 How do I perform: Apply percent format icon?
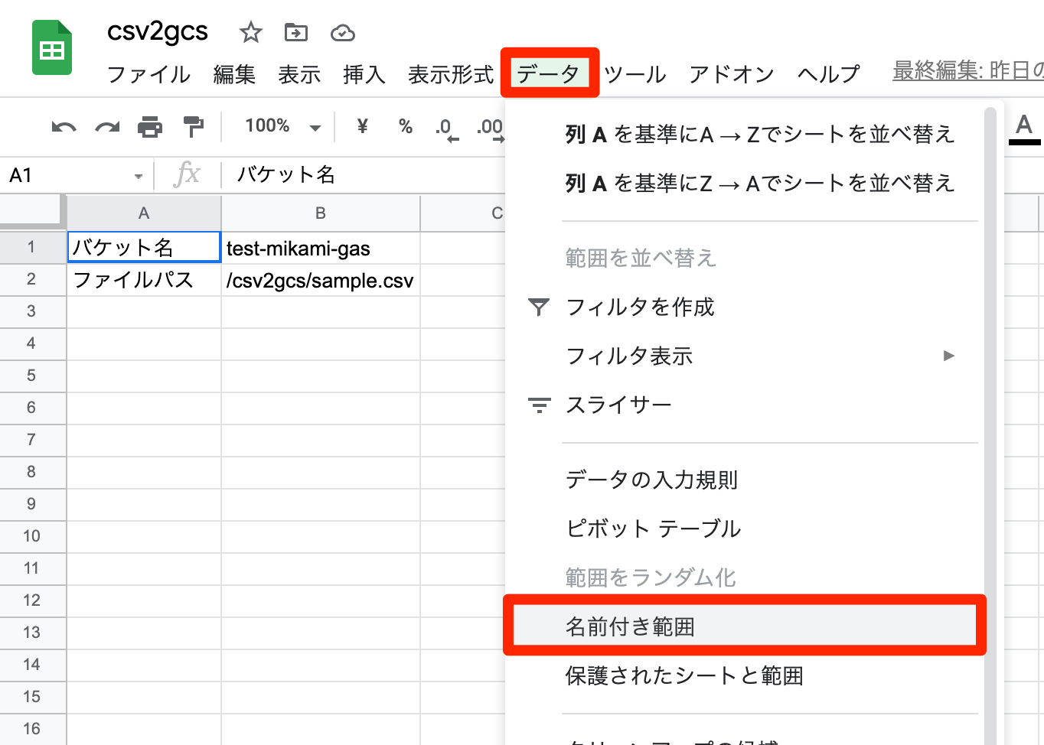coord(404,126)
